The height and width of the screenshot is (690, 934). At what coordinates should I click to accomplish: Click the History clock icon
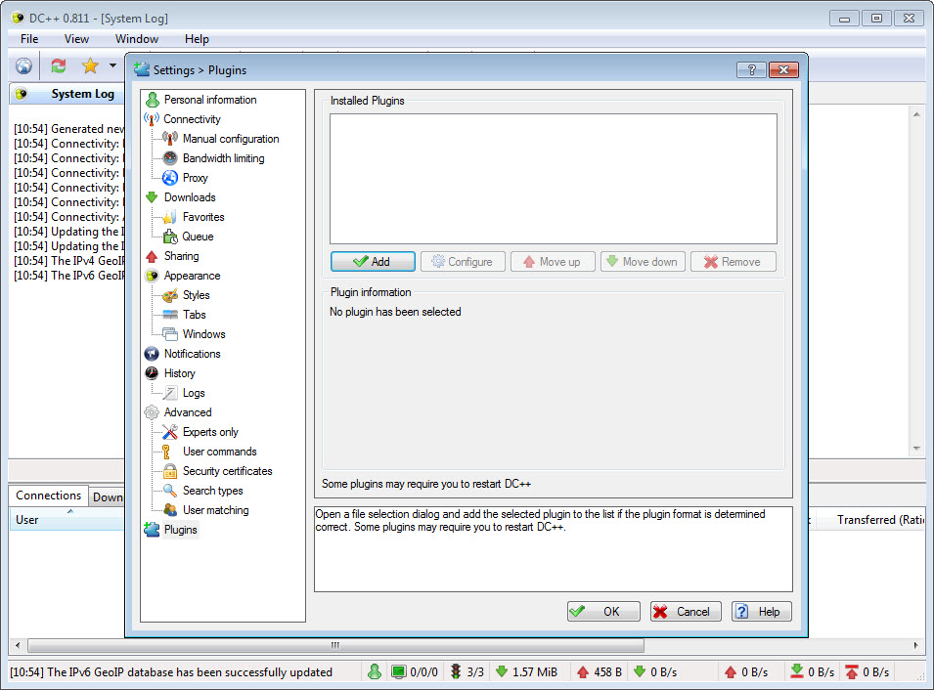(152, 373)
